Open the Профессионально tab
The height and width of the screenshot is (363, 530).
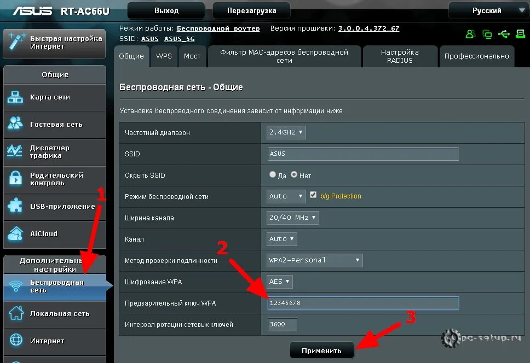(x=476, y=56)
